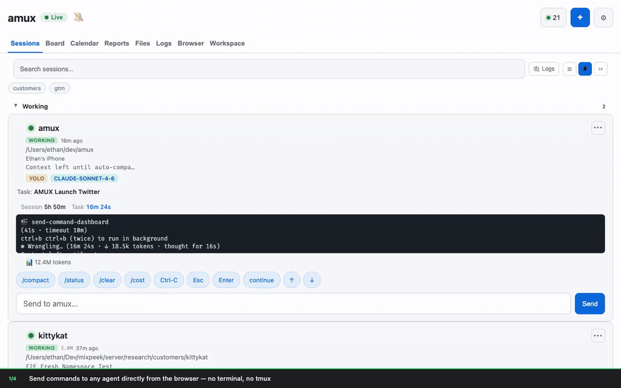Switch to the Workspace tab

(x=227, y=44)
